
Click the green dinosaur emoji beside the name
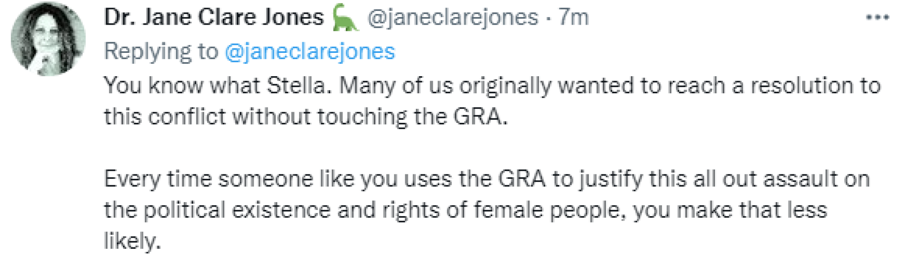(x=345, y=18)
